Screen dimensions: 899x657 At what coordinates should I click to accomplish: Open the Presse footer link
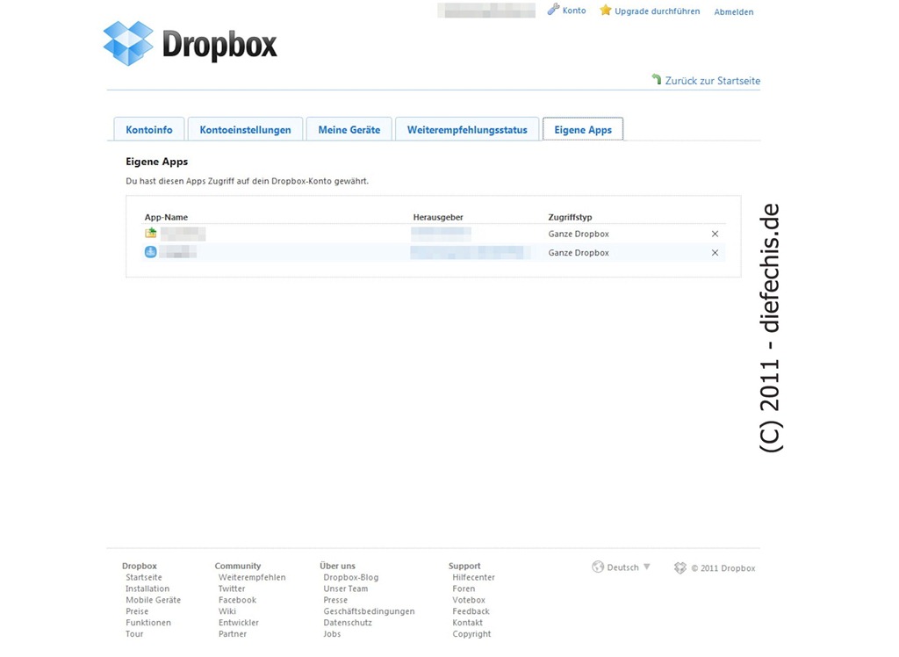coord(335,600)
